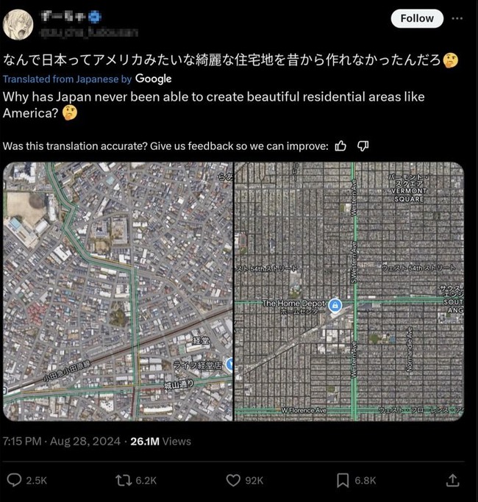This screenshot has height=502, width=478.
Task: Click the Home Depot map pin marker
Action: click(x=335, y=305)
